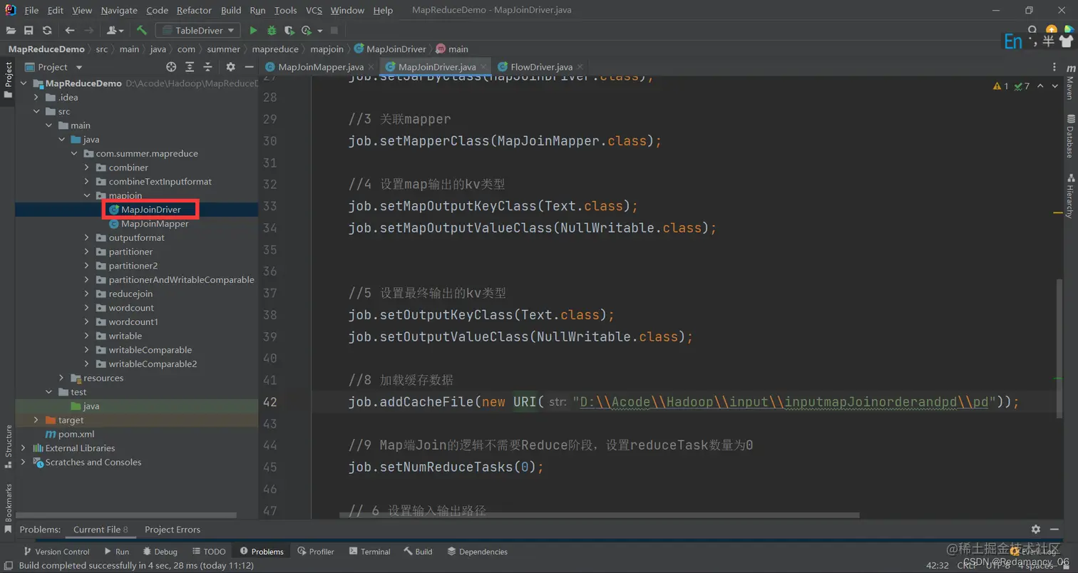Image resolution: width=1078 pixels, height=573 pixels.
Task: Open Problems panel gear settings
Action: 1036,529
